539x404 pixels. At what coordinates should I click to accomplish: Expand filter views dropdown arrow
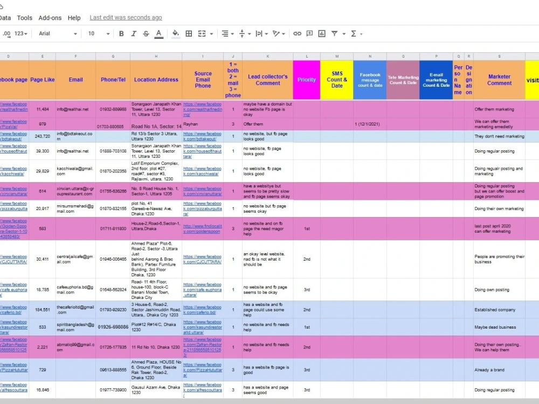click(x=344, y=33)
